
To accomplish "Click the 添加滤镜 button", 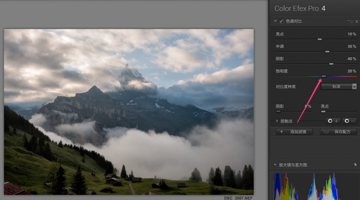I will coord(294,132).
